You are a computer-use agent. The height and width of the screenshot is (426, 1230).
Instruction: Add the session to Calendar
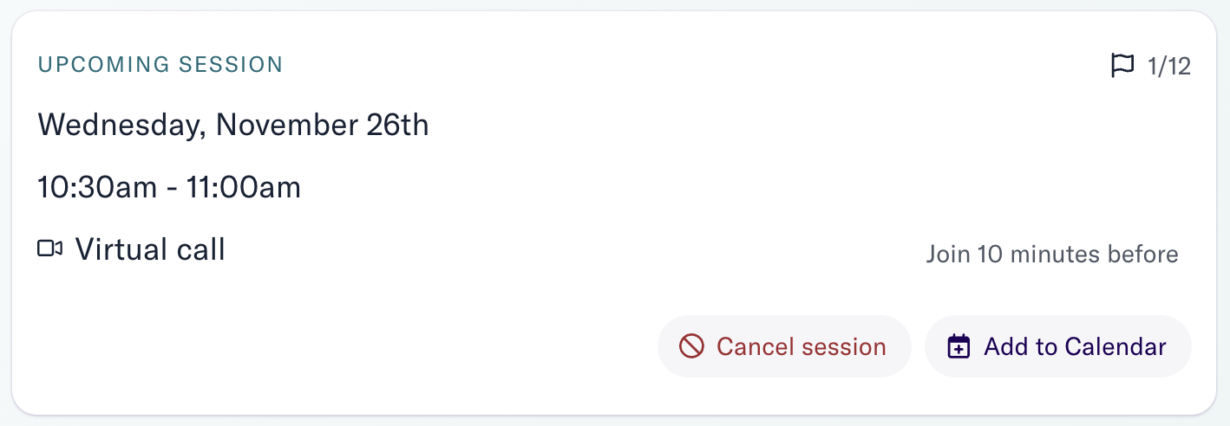1058,346
